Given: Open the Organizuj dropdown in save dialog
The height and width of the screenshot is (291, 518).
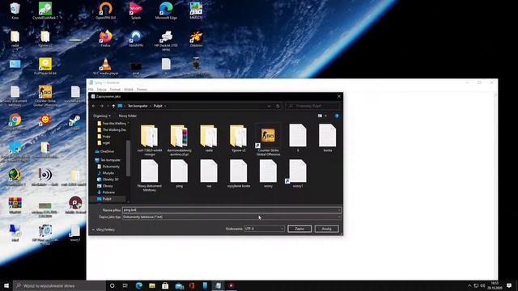Looking at the screenshot, I should [102, 116].
